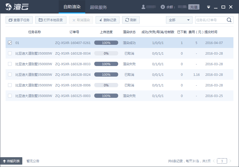The height and width of the screenshot is (167, 239).
Task: Click 查看子任务 to view subtasks
Action: 19,20
